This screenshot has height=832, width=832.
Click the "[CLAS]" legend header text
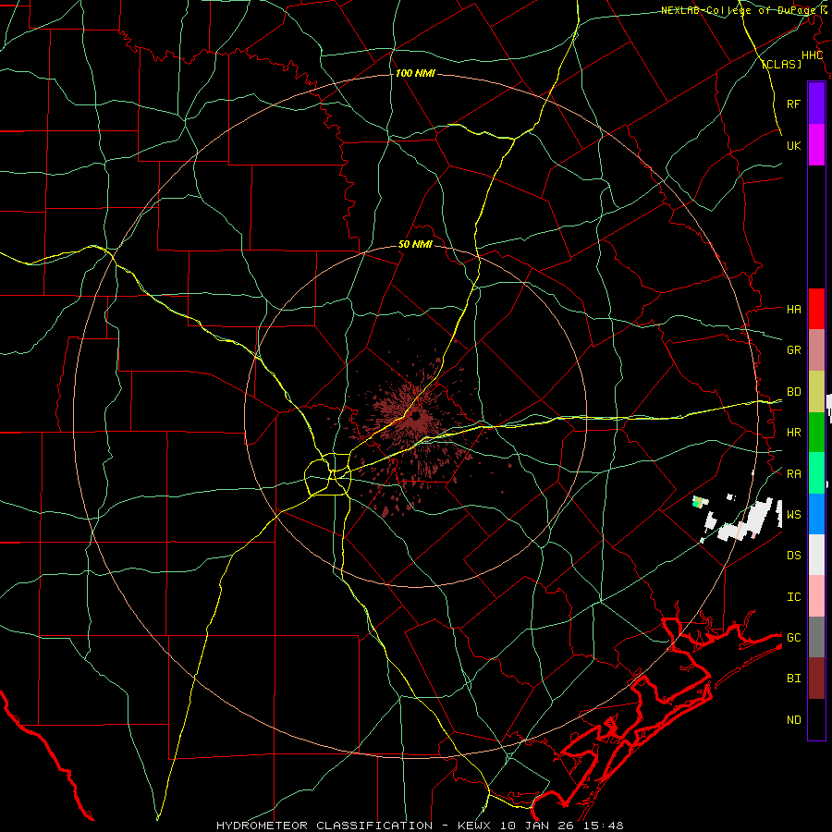tap(781, 64)
